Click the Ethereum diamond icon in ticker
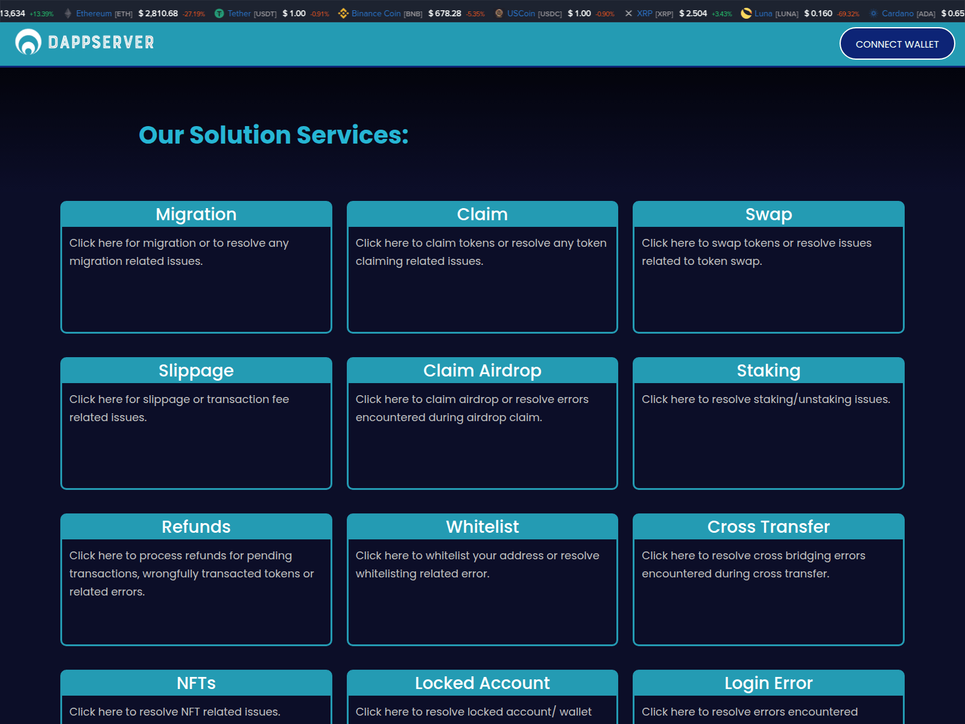 [x=68, y=13]
